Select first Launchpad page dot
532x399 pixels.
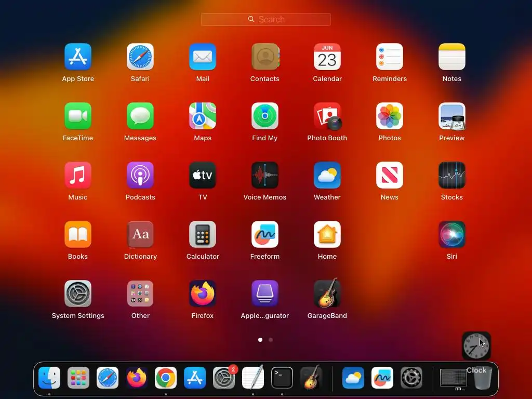tap(260, 340)
